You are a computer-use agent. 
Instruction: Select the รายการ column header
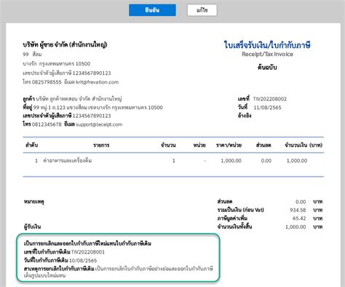click(101, 145)
